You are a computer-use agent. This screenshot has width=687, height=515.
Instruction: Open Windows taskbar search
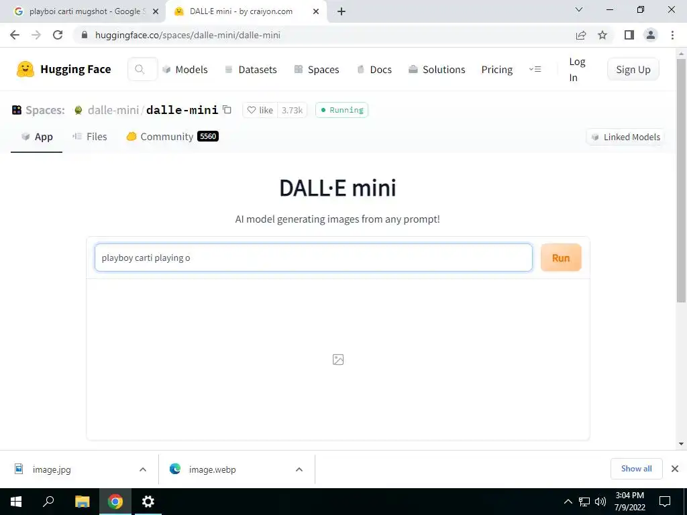point(48,502)
